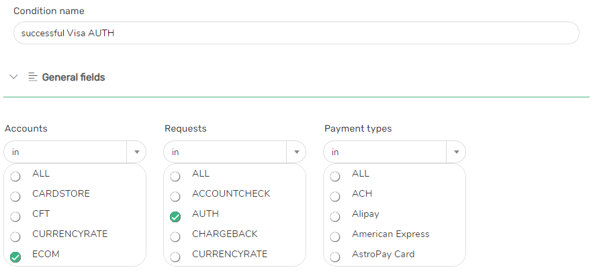Choose the ACH payment type
The width and height of the screenshot is (593, 272).
click(335, 197)
